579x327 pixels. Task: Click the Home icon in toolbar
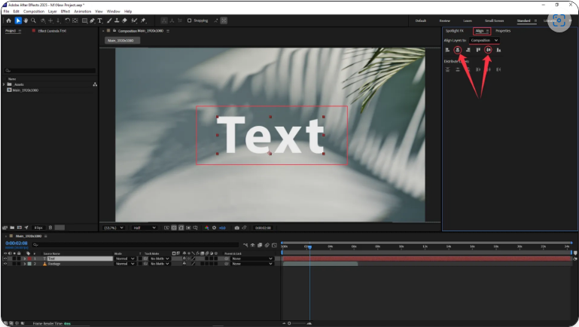click(x=8, y=20)
